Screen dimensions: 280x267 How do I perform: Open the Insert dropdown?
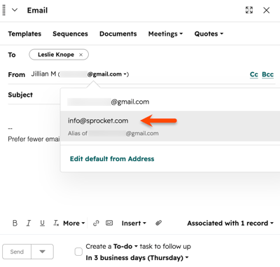[134, 223]
